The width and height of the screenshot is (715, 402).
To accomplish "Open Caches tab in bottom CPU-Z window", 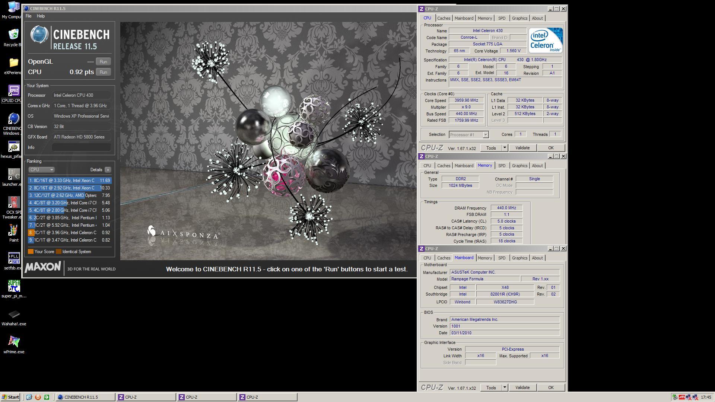I will [x=444, y=258].
